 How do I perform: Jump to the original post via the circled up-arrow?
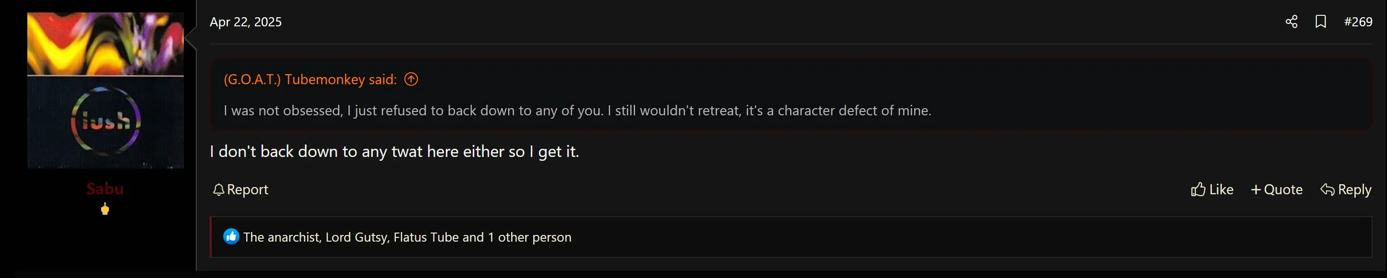coord(411,79)
